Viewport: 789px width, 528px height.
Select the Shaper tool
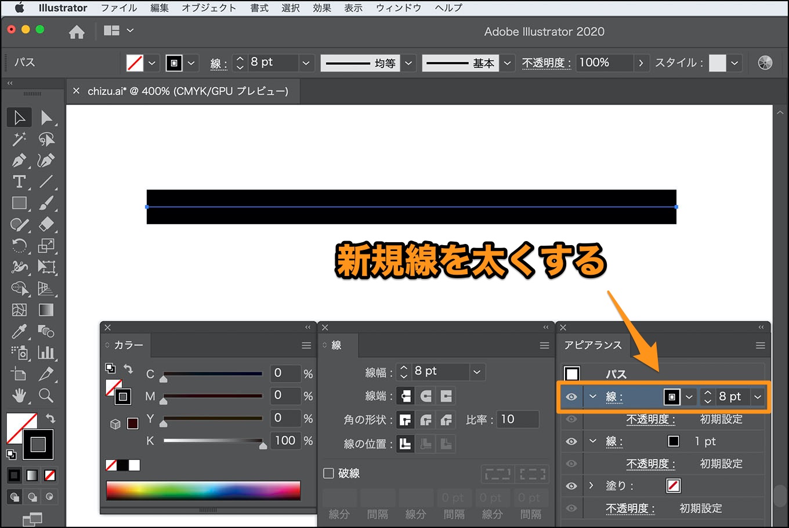point(19,224)
